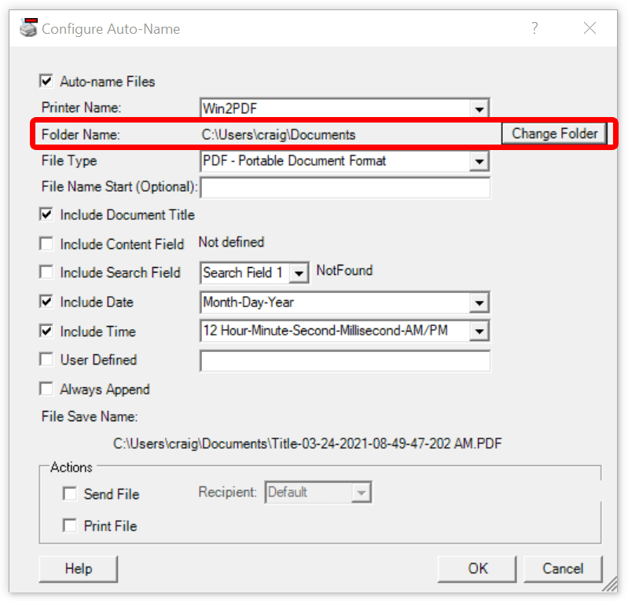Open the Printer Name dropdown
Image resolution: width=628 pixels, height=601 pixels.
[x=479, y=108]
